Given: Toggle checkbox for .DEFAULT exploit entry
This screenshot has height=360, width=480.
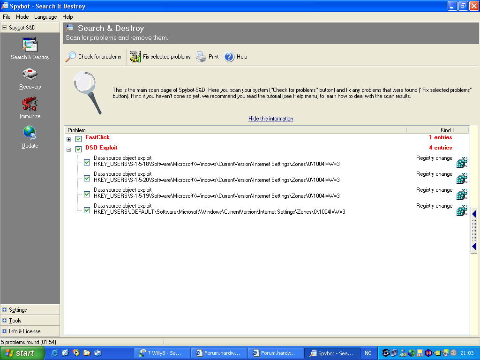Looking at the screenshot, I should (x=87, y=210).
